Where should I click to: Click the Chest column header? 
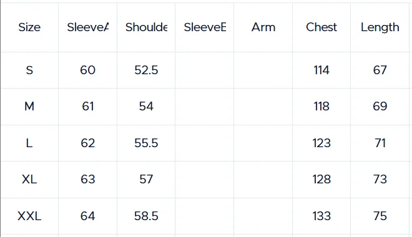pos(321,27)
